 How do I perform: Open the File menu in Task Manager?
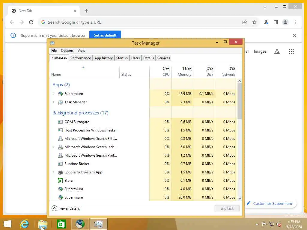pyautogui.click(x=54, y=50)
